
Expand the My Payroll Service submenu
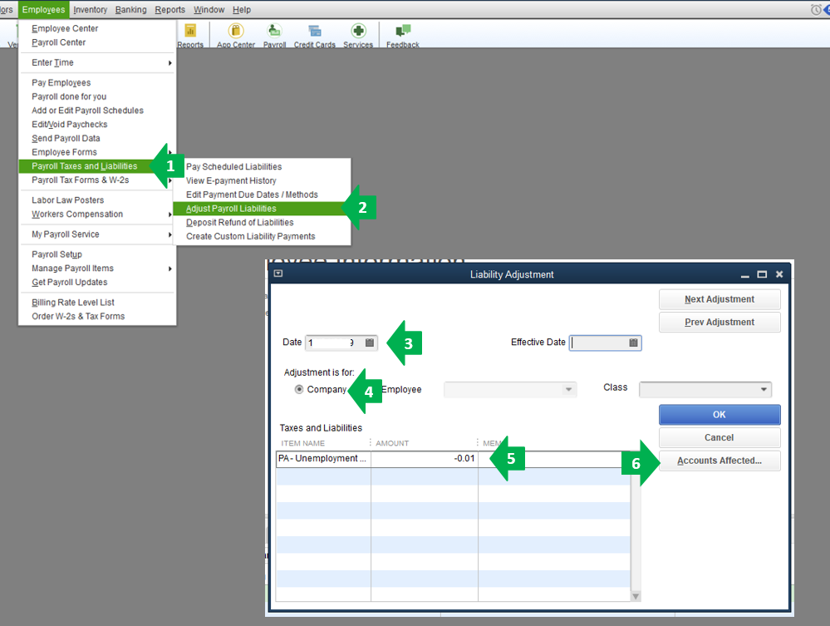(x=170, y=234)
